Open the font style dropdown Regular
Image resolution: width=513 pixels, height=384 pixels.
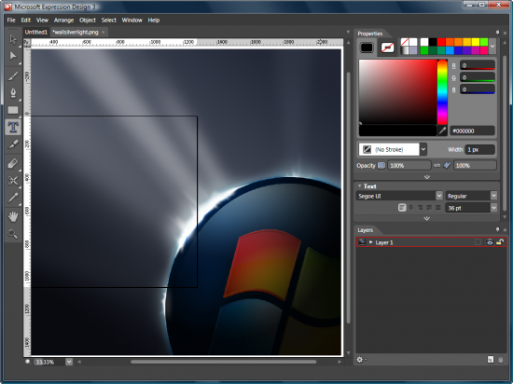493,196
